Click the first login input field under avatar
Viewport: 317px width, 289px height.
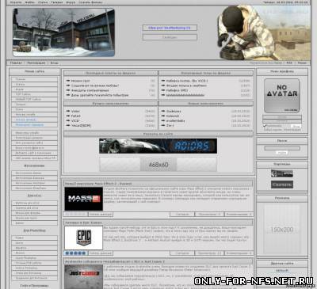282,116
